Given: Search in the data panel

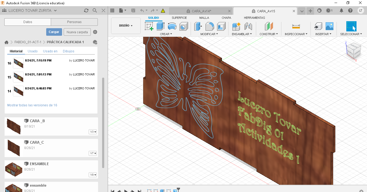Looking at the screenshot, I should pos(95,10).
